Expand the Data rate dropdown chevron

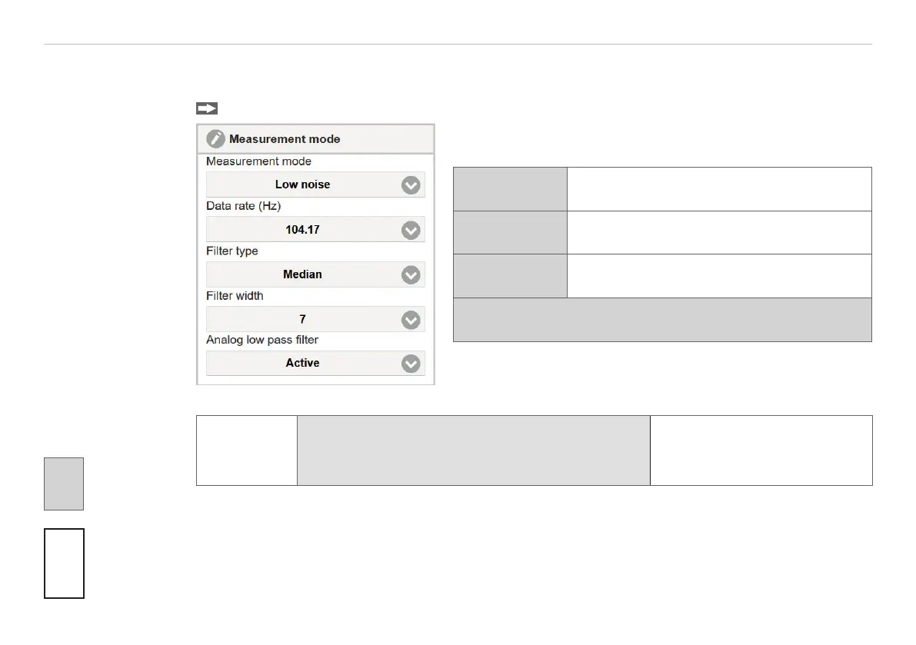(x=411, y=230)
